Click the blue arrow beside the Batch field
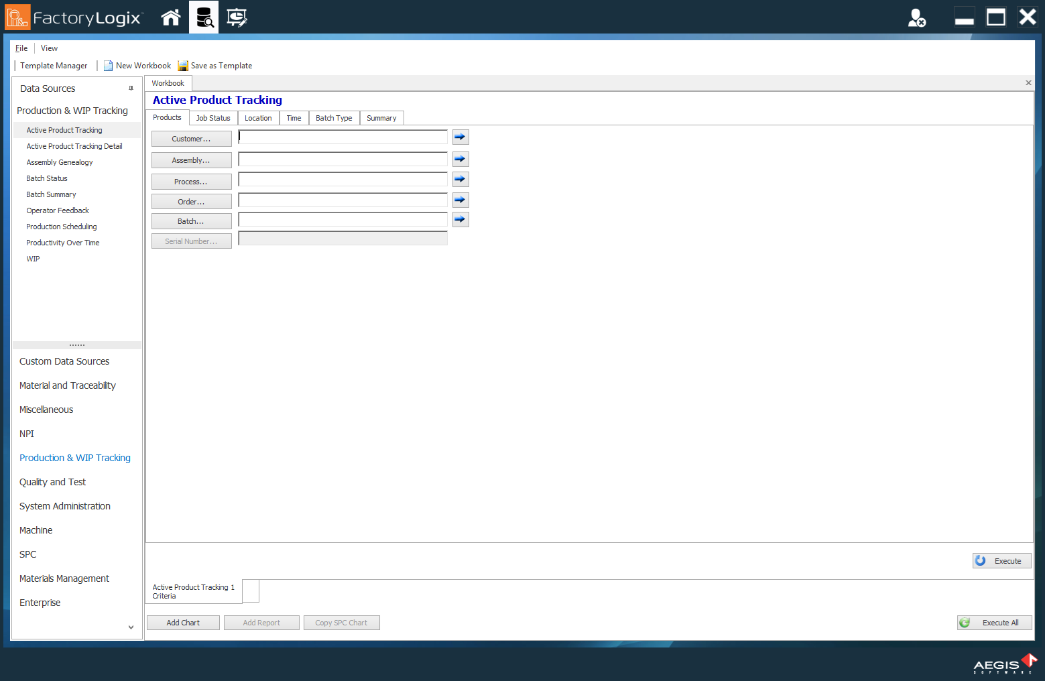Image resolution: width=1045 pixels, height=681 pixels. pos(460,219)
